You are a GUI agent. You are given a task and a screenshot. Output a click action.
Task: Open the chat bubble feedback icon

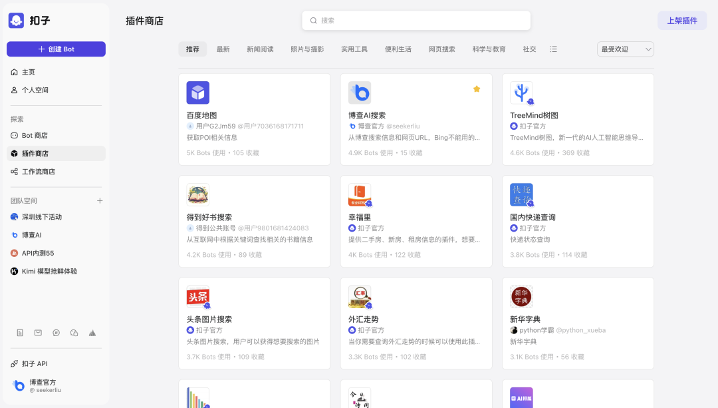coord(57,333)
